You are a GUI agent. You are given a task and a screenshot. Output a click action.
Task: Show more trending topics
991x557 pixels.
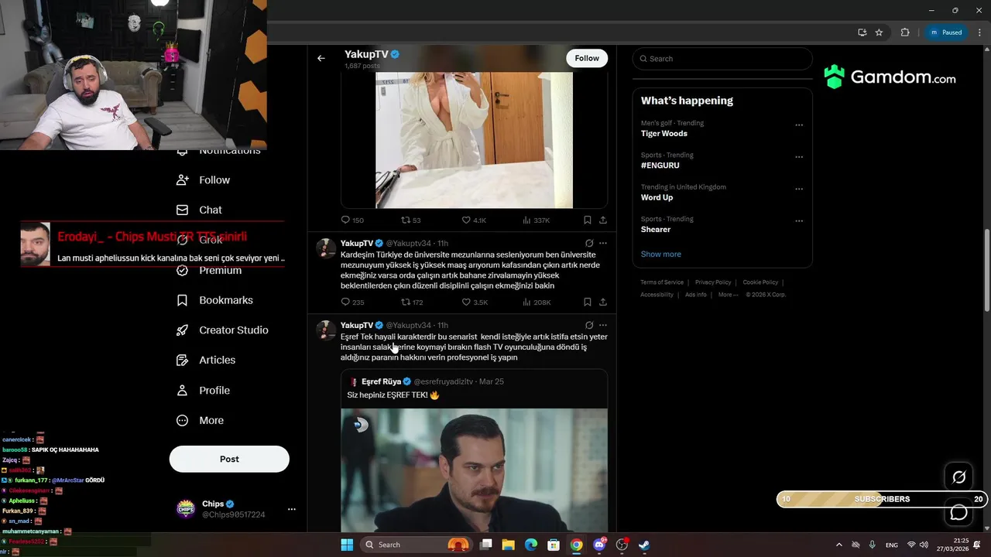(660, 254)
